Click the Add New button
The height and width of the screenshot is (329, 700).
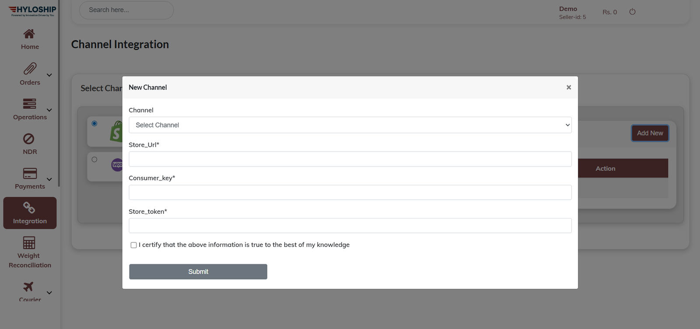pos(650,133)
